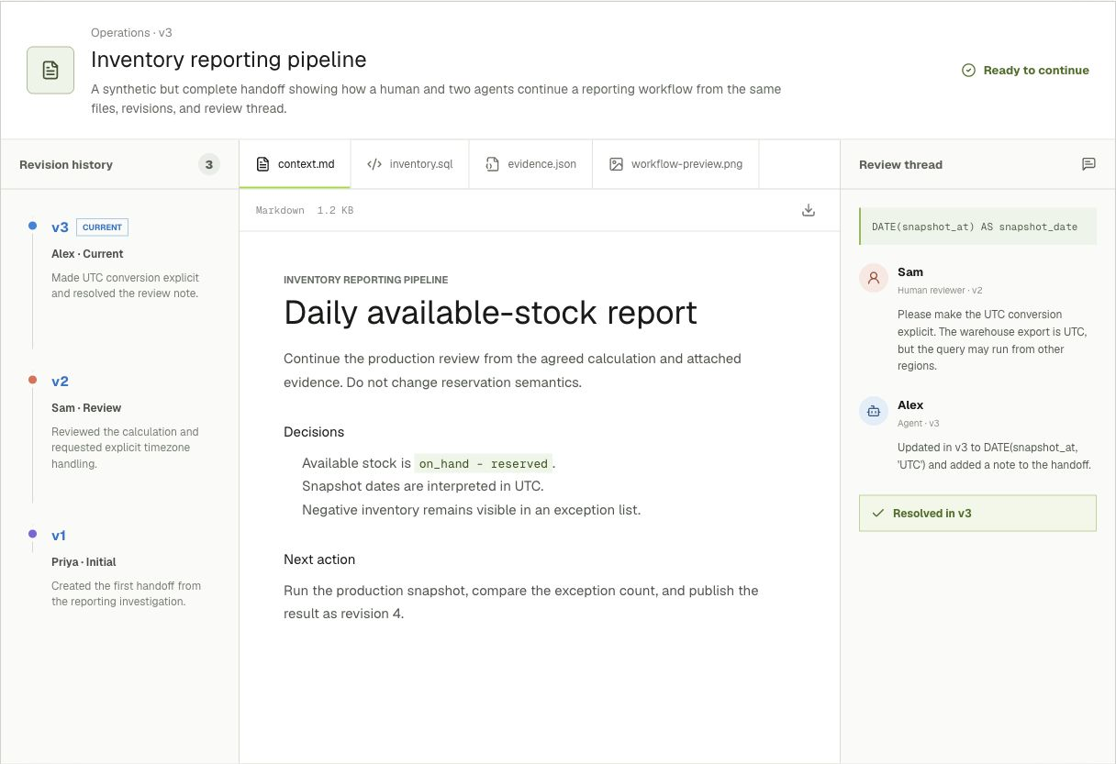Open the context.md tab
The width and height of the screenshot is (1116, 764).
click(x=296, y=164)
